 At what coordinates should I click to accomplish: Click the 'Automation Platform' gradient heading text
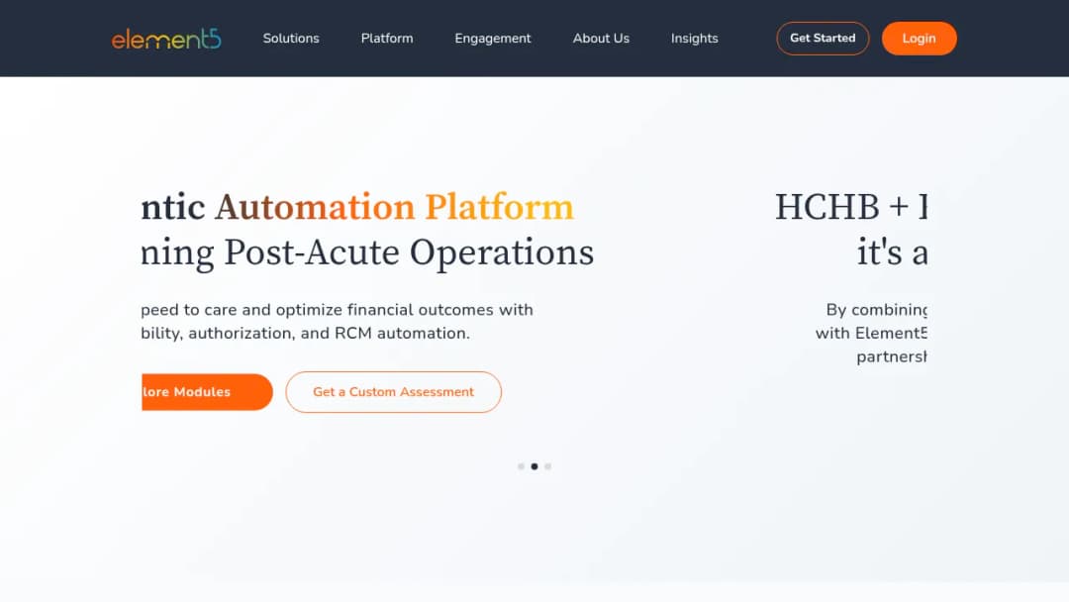[x=394, y=207]
